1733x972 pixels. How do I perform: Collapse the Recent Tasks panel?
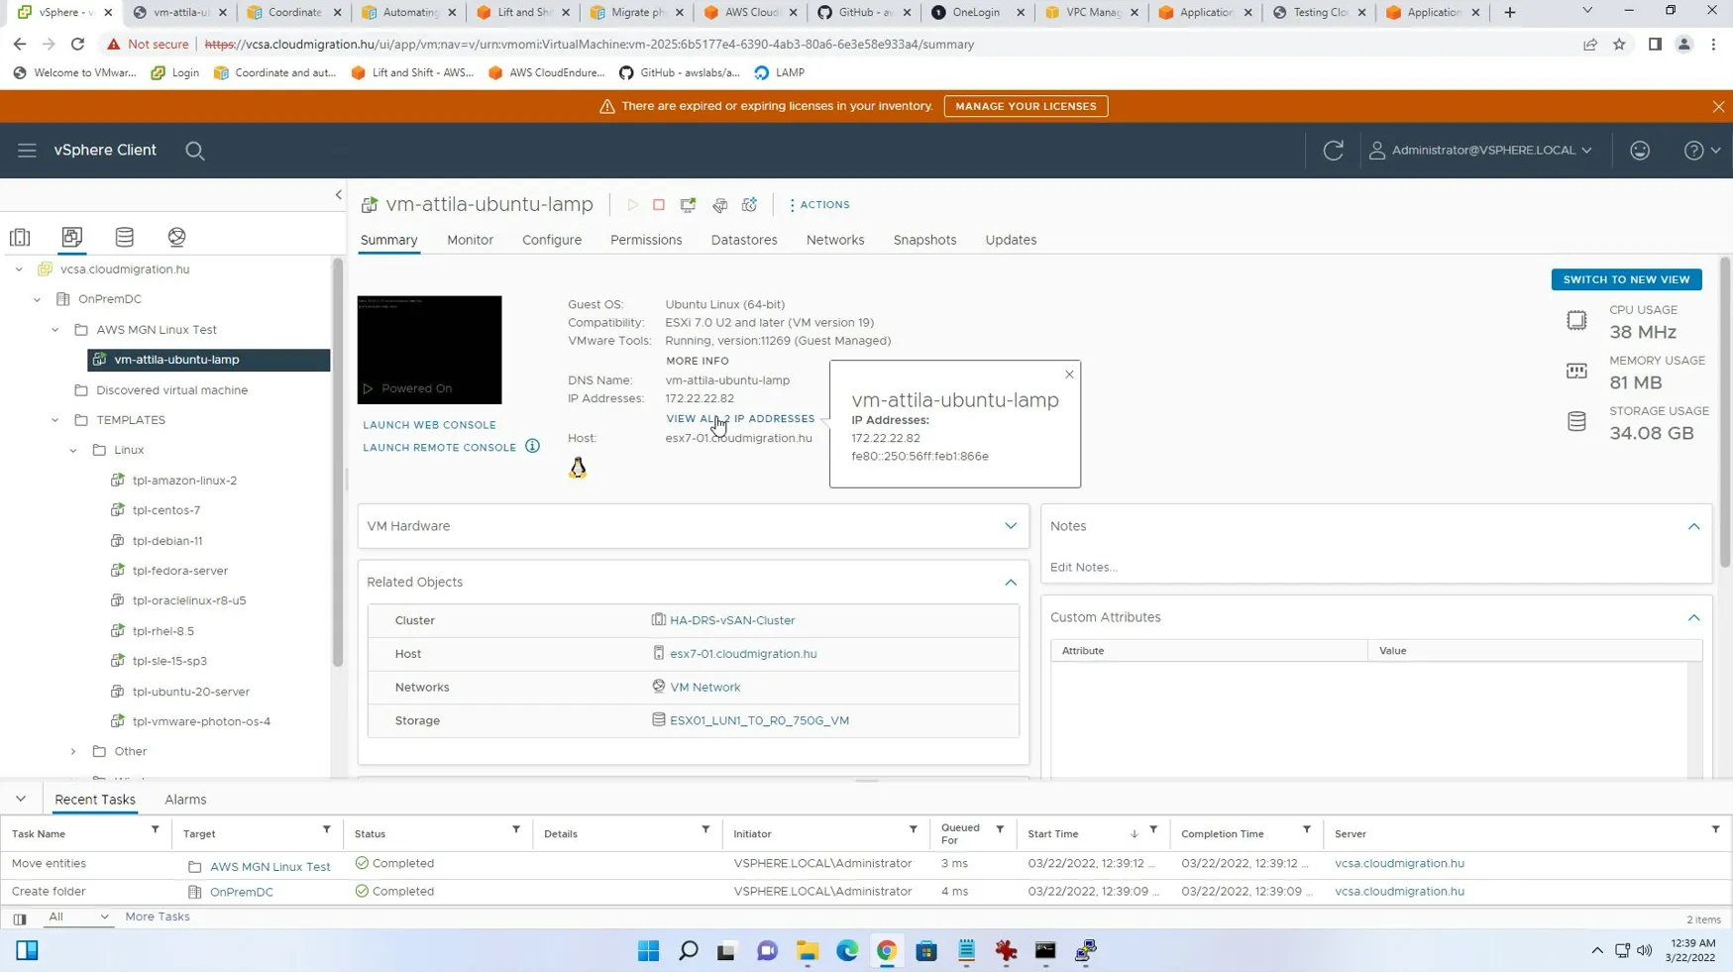coord(21,799)
